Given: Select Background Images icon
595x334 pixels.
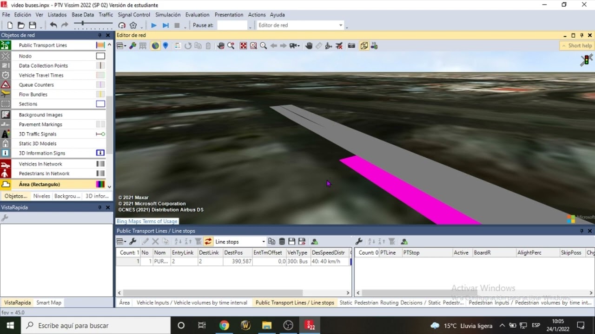Looking at the screenshot, I should 6,115.
